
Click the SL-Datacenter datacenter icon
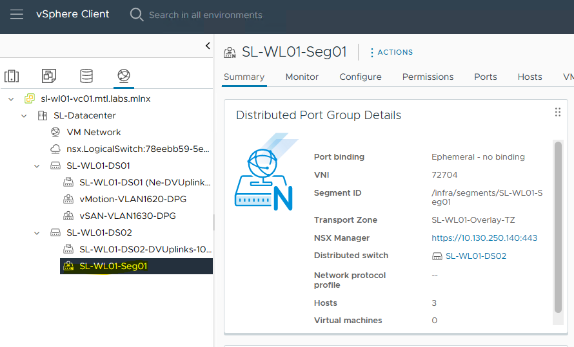point(43,115)
